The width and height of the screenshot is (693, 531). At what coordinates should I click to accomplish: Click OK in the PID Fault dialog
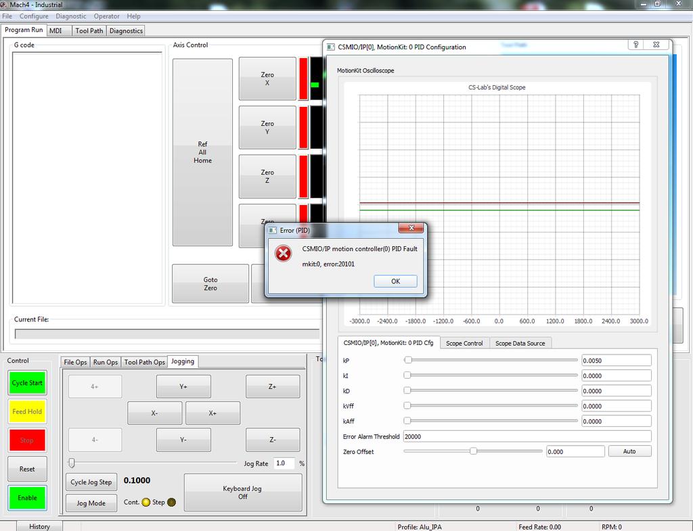(395, 281)
